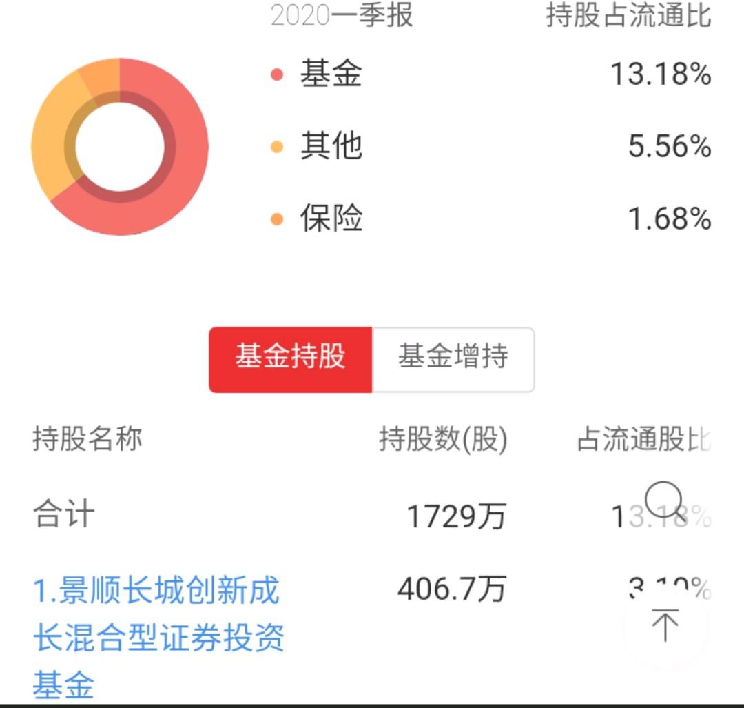Select the orange 保险 legend dot
This screenshot has height=708, width=744.
tap(277, 219)
